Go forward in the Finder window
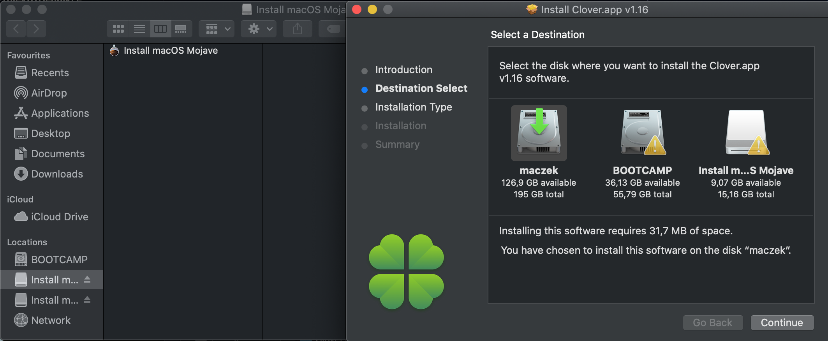The image size is (828, 341). pos(36,29)
